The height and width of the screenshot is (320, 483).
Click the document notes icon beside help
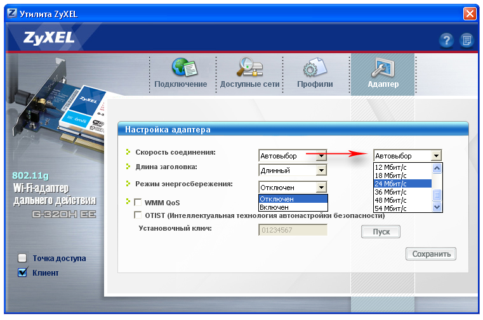(x=467, y=41)
